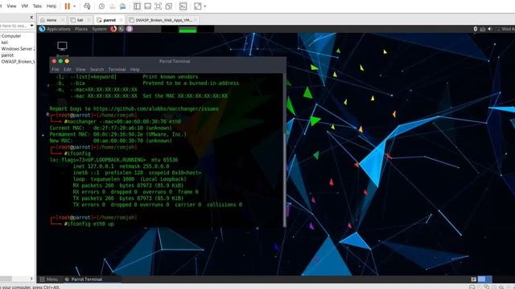This screenshot has height=289, width=515.
Task: Close the Parrot Terminal window with the red button
Action: (x=54, y=61)
